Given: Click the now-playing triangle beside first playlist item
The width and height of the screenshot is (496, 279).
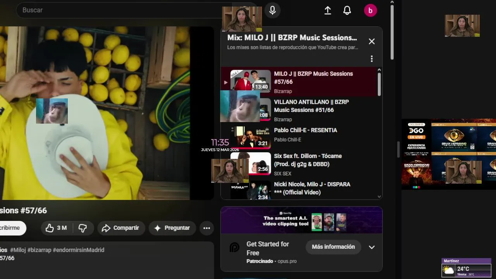Looking at the screenshot, I should [226, 82].
